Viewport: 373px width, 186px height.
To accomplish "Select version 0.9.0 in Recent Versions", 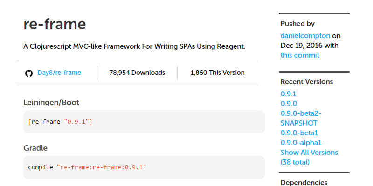I will coord(289,103).
